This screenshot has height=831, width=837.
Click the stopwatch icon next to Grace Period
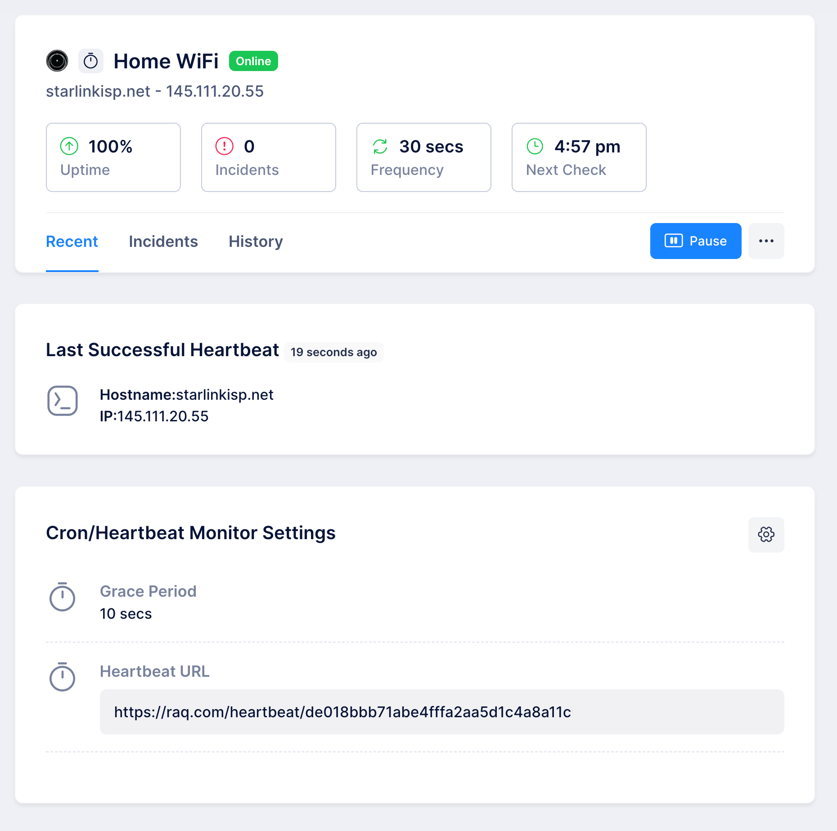[63, 598]
